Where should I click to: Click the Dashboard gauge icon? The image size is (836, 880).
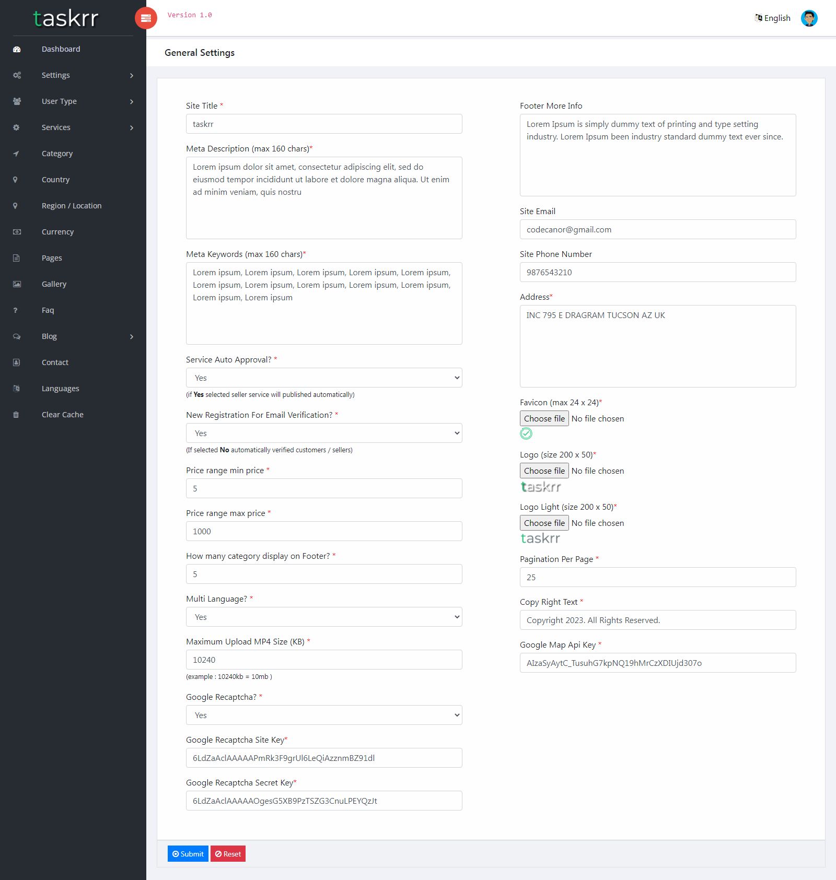pyautogui.click(x=17, y=49)
